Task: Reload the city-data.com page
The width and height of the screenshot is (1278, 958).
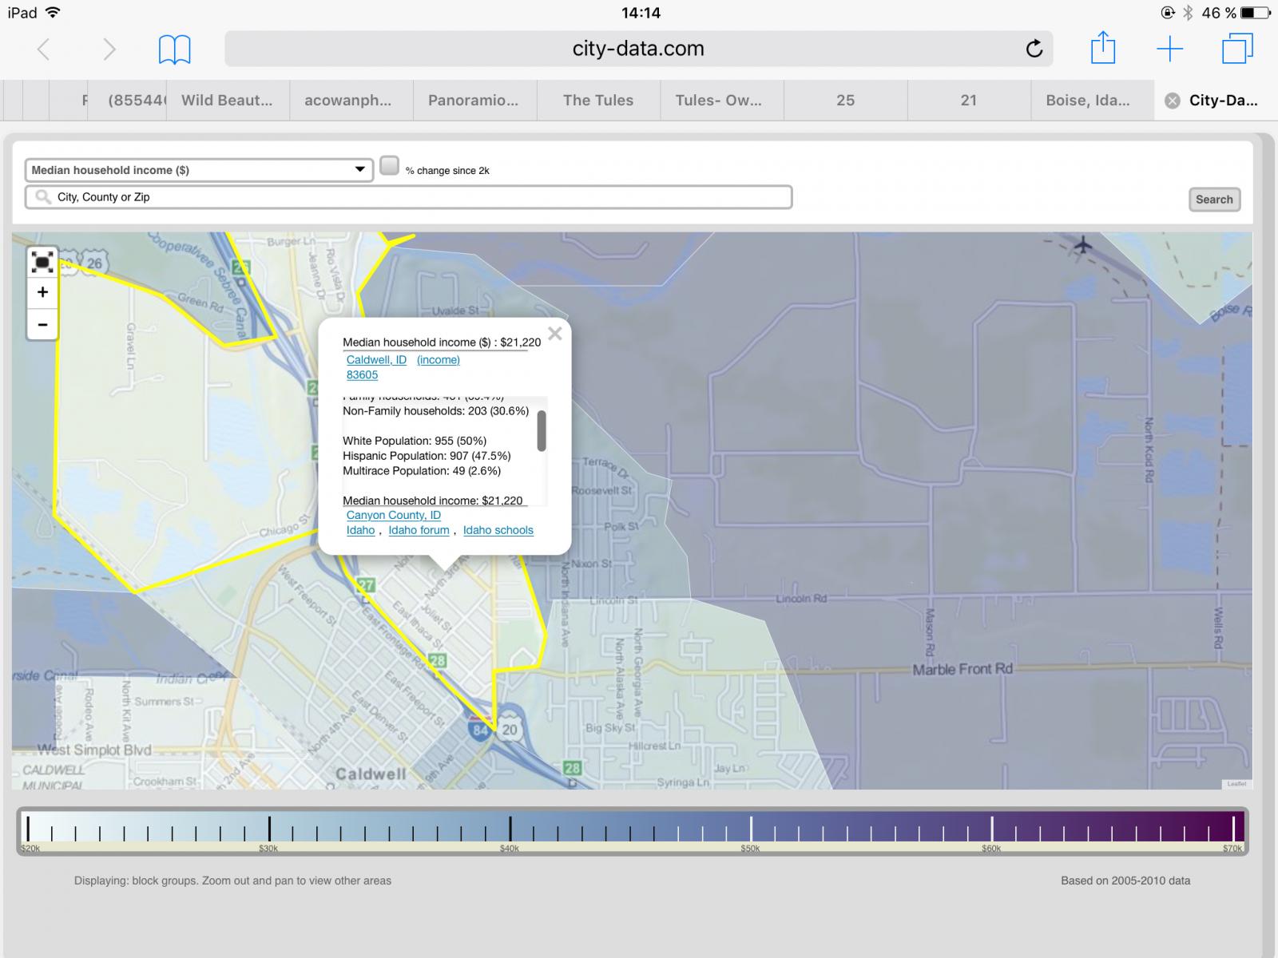Action: click(x=1034, y=49)
